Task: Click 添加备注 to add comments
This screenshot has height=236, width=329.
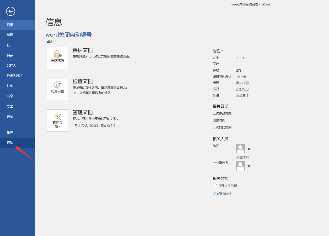Action: (242, 96)
